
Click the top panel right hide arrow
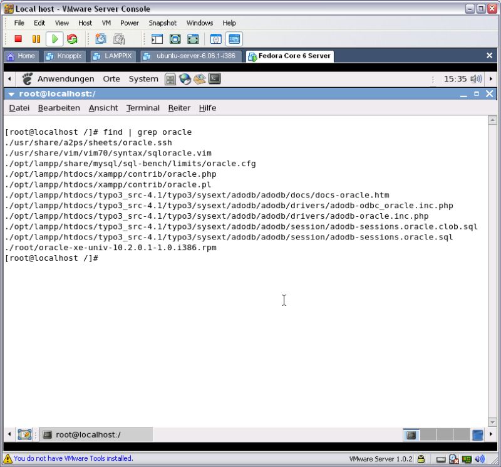pos(491,79)
